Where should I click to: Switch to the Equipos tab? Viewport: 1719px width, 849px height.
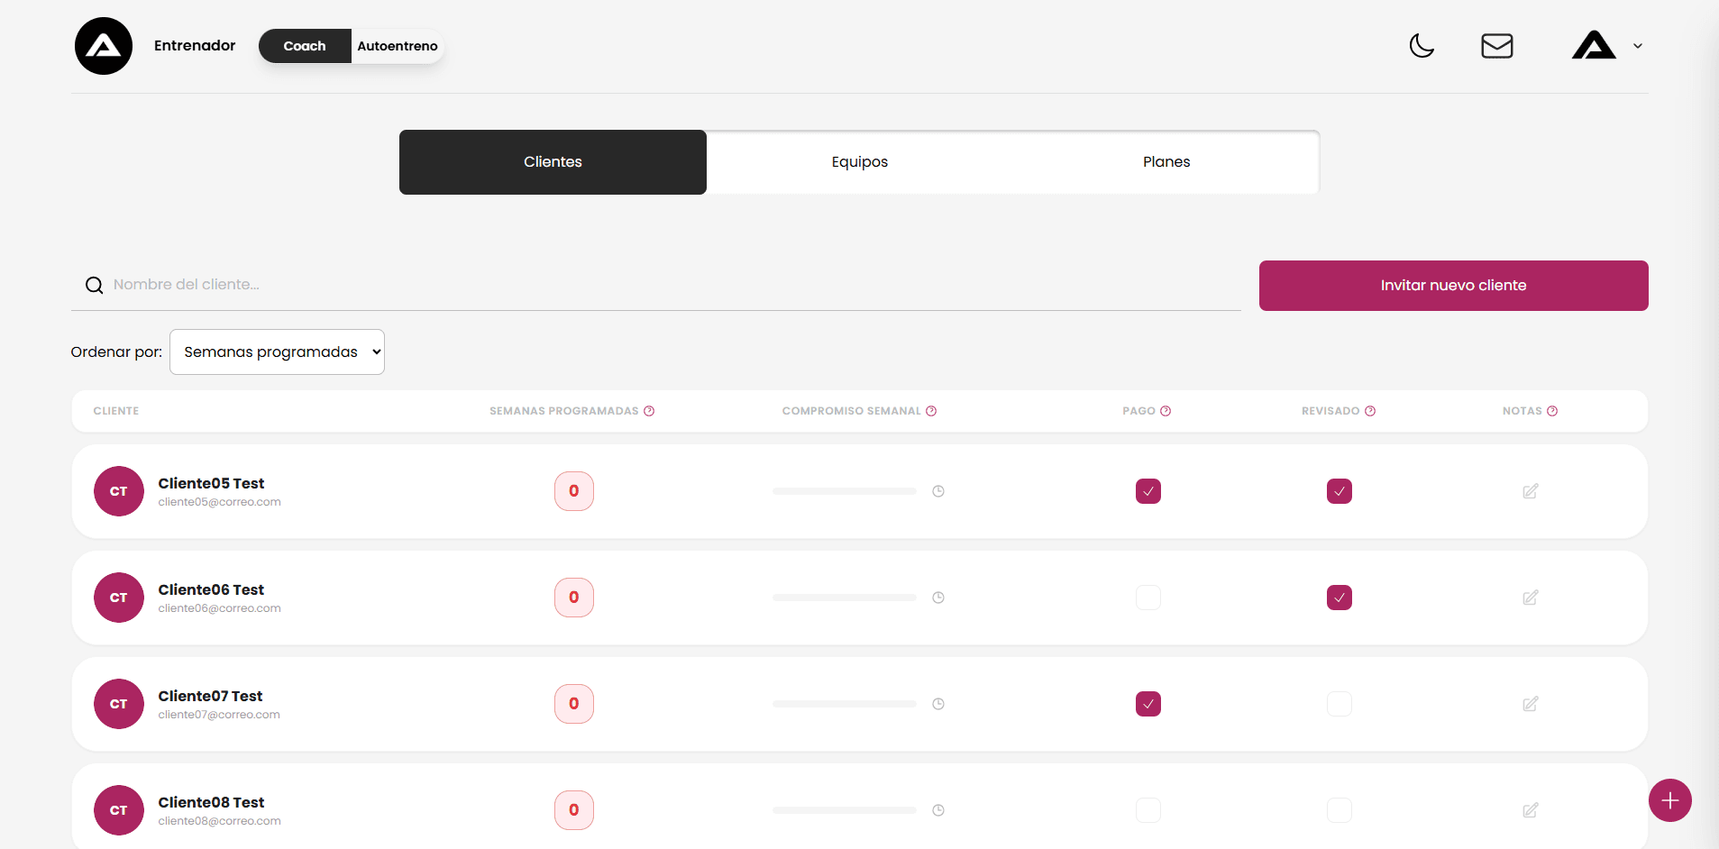pyautogui.click(x=859, y=162)
